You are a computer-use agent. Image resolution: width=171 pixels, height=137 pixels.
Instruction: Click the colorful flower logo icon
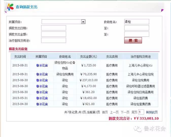click(10, 7)
